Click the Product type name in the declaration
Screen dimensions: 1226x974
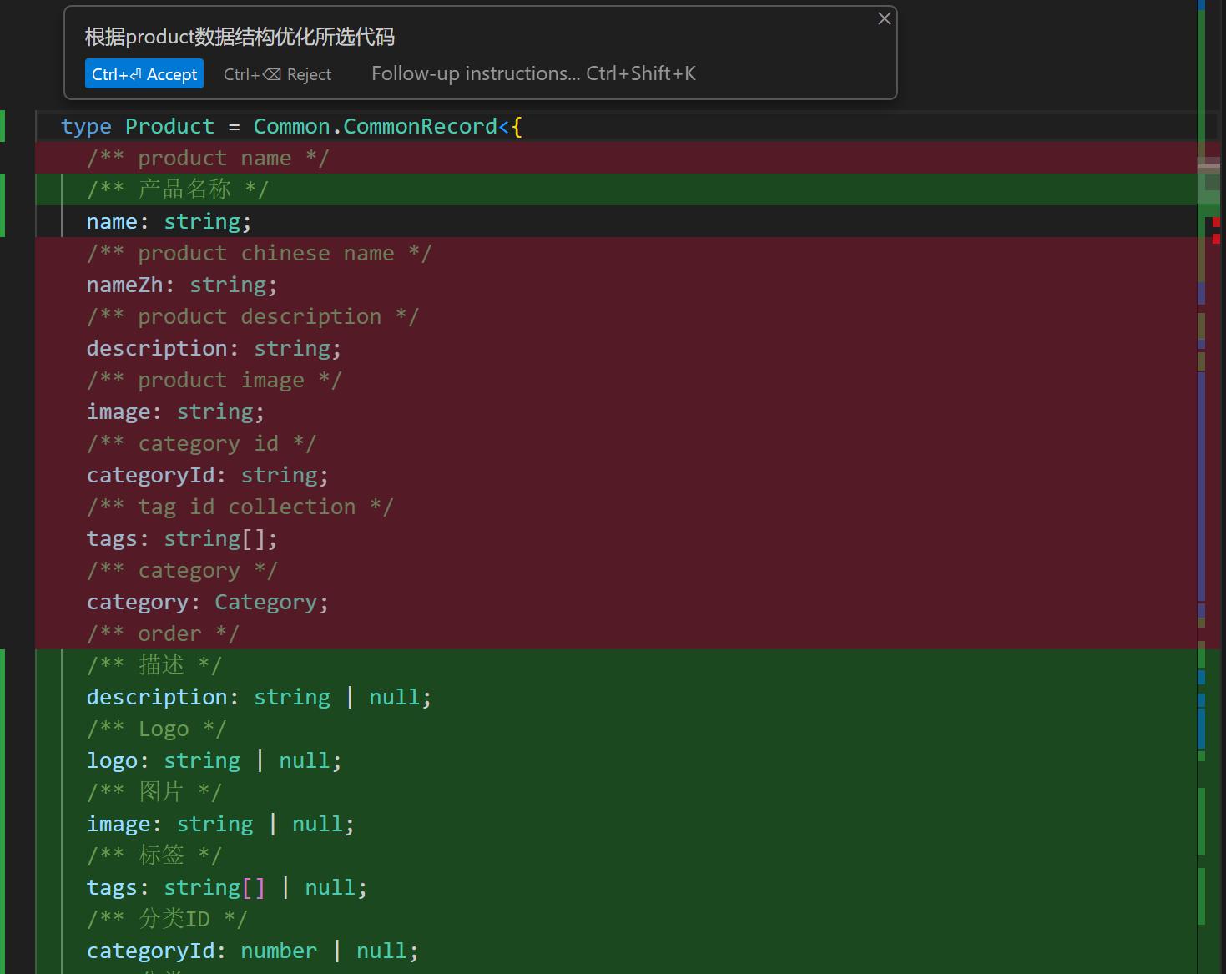pyautogui.click(x=169, y=127)
